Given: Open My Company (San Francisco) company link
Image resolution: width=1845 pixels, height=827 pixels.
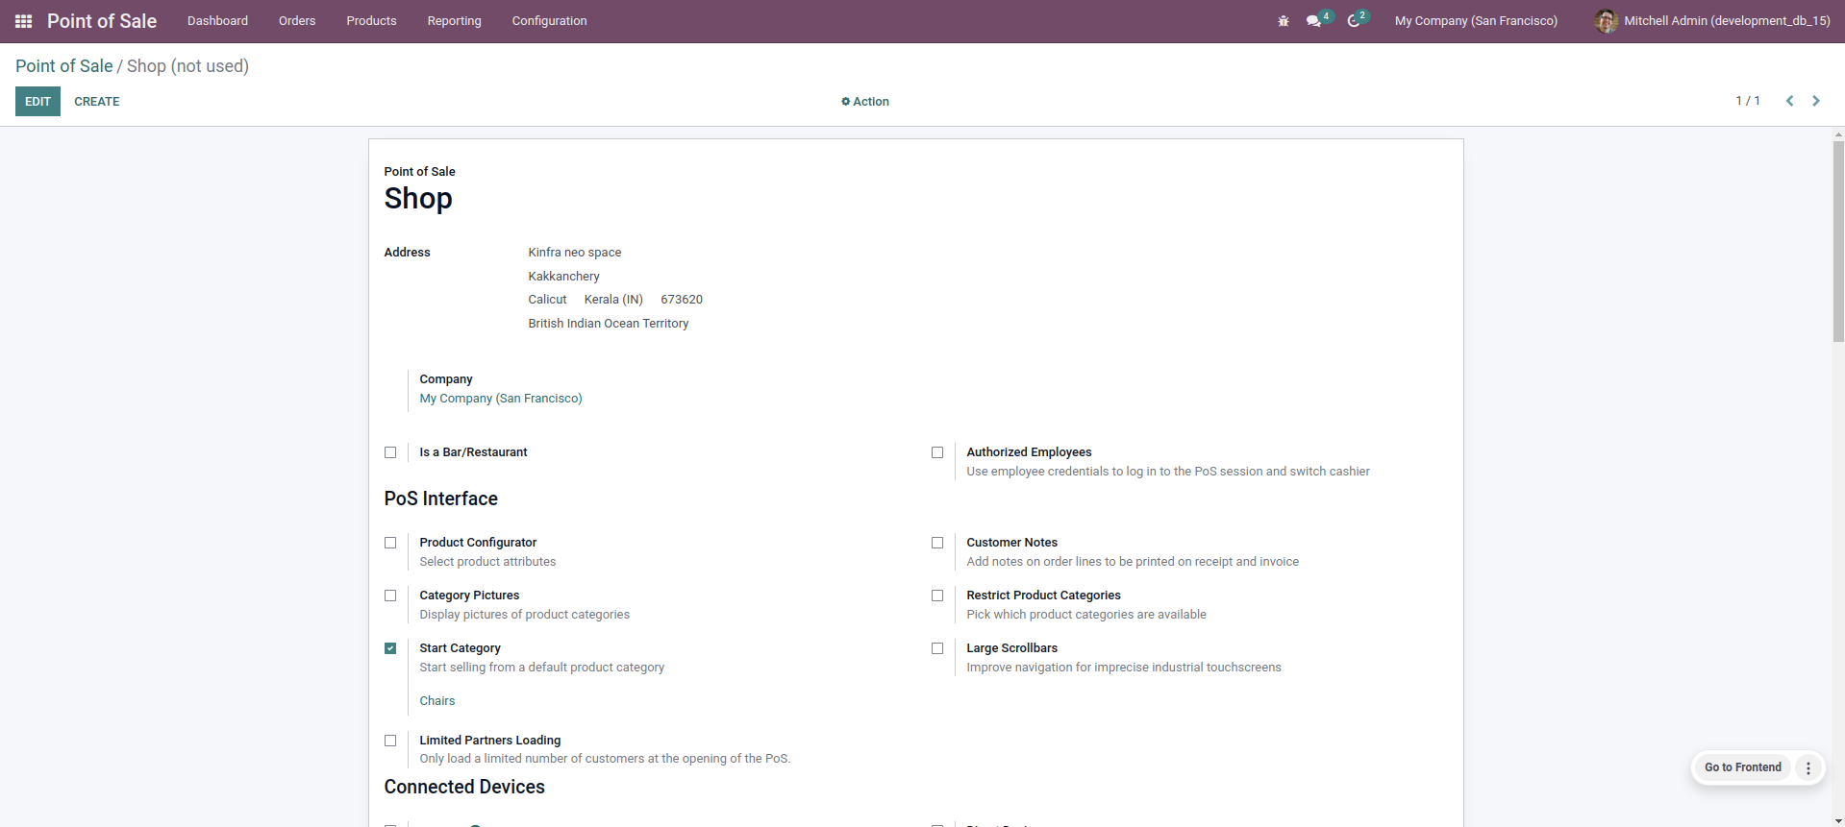Looking at the screenshot, I should [501, 399].
